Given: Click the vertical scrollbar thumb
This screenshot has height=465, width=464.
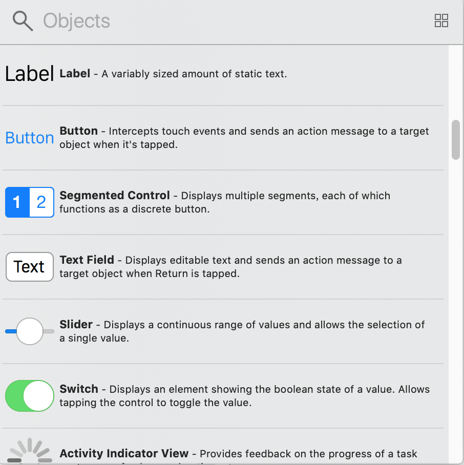Looking at the screenshot, I should pyautogui.click(x=455, y=139).
